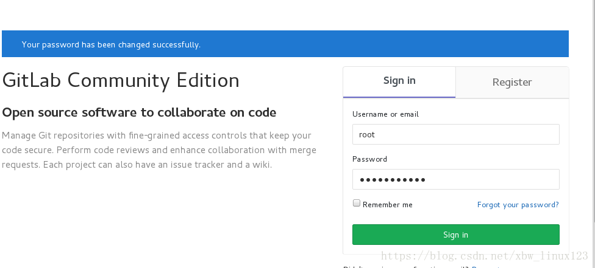Click the 'Password' field label
The width and height of the screenshot is (595, 268).
point(369,159)
